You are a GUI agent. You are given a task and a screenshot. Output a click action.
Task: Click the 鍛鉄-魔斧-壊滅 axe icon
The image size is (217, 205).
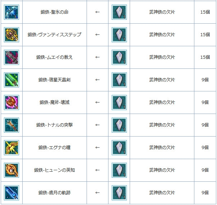tap(11, 102)
